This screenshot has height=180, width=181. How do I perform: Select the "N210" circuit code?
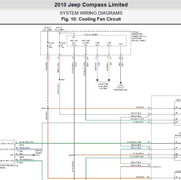pyautogui.click(x=22, y=145)
